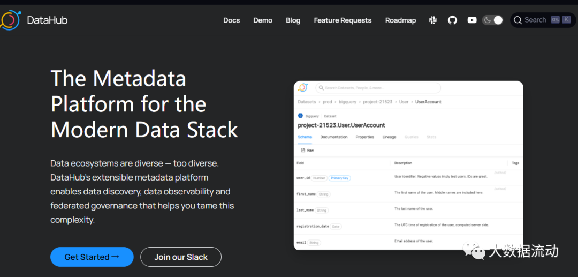Select the Queries tab in preview
578x277 pixels.
[x=412, y=137]
